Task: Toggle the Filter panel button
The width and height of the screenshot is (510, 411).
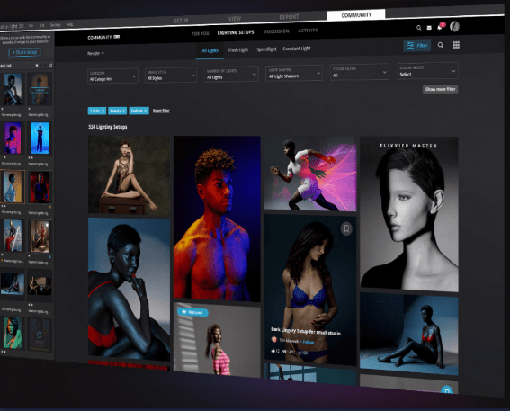Action: 417,46
